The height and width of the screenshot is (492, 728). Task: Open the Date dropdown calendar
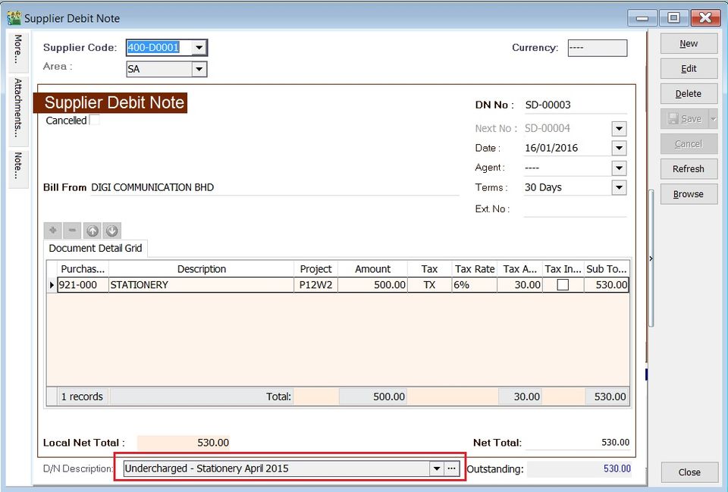tap(618, 148)
